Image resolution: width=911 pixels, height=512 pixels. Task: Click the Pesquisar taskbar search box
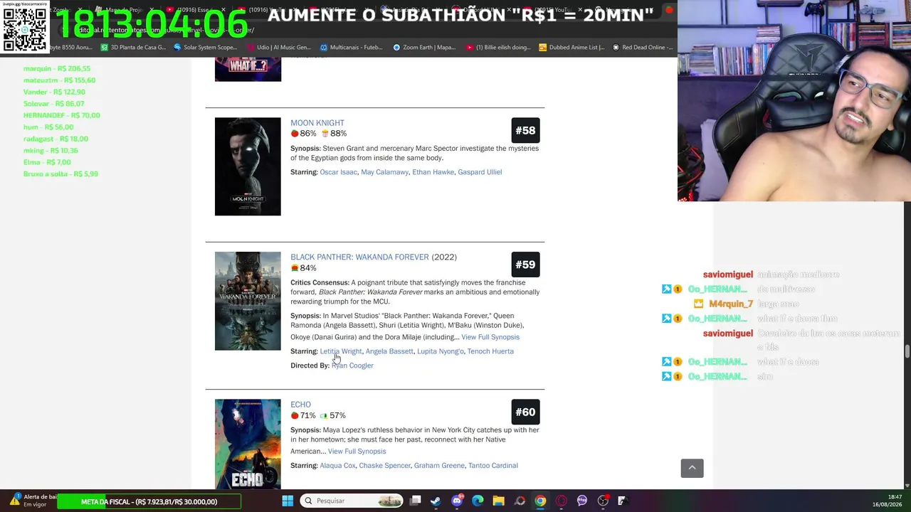[x=352, y=501]
